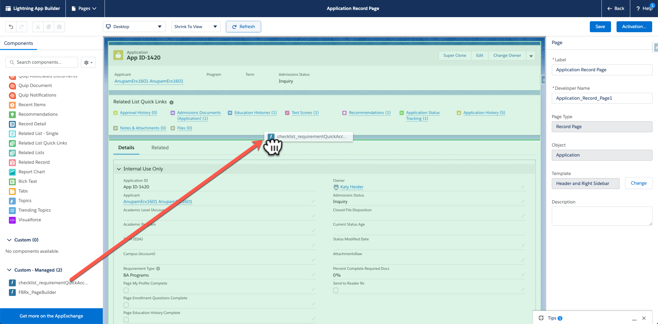Image resolution: width=658 pixels, height=324 pixels.
Task: Tick the Page Enrollment Questions Complete checkbox
Action: tap(126, 305)
